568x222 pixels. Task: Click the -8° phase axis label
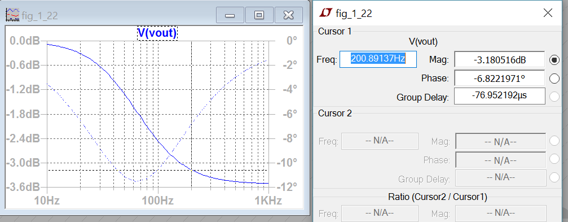(x=290, y=138)
